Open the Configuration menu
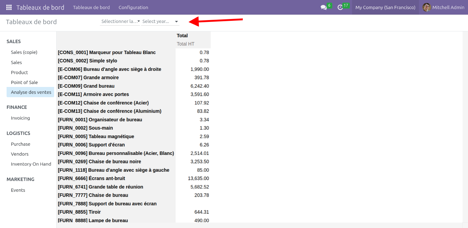468x228 pixels. (133, 7)
